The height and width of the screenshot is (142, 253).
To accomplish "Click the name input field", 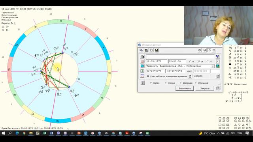I will [180, 56].
